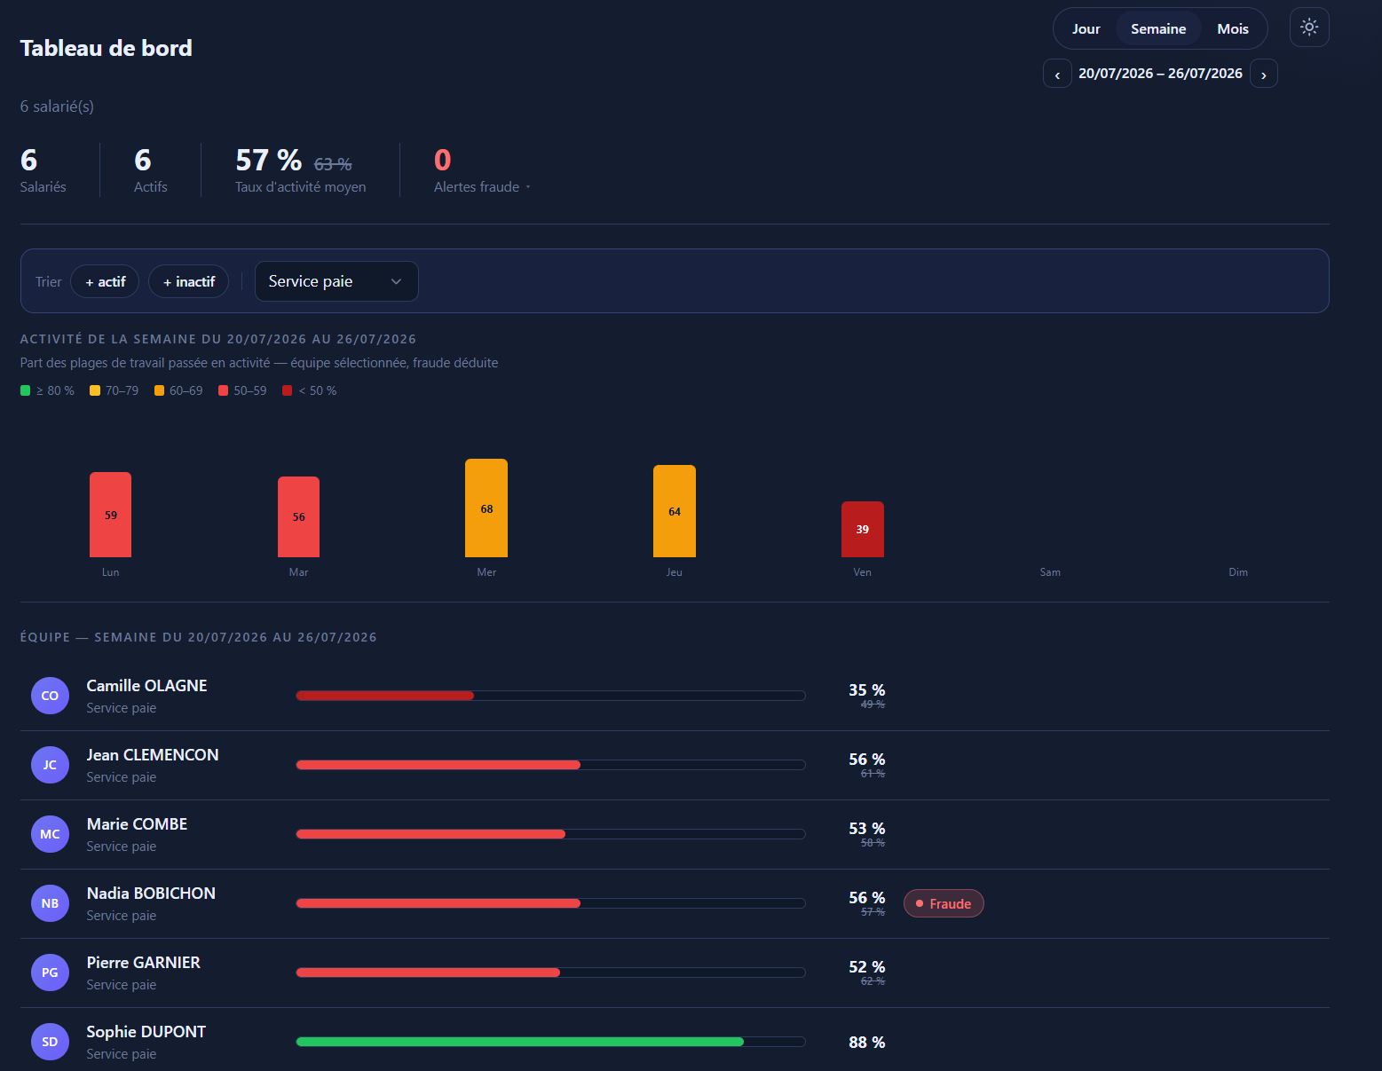The width and height of the screenshot is (1382, 1071).
Task: Click the yellow 70–79 legend swatch
Action: (95, 390)
